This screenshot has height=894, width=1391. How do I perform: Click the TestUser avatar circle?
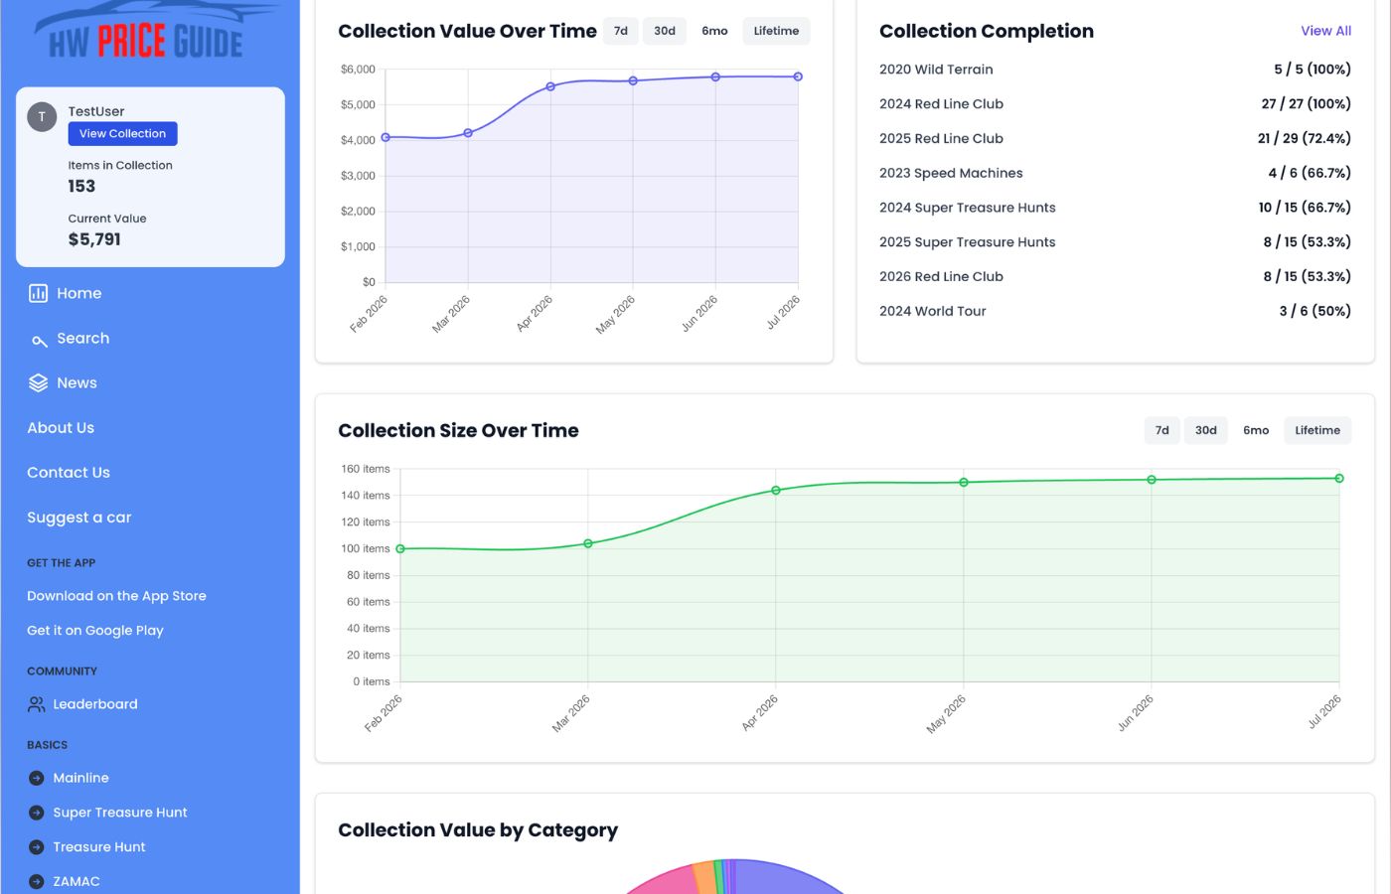coord(42,117)
